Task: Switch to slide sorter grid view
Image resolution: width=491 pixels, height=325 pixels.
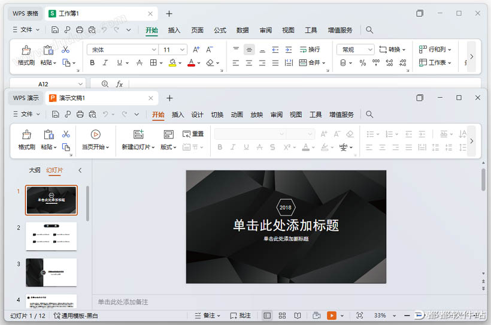Action: tap(282, 315)
